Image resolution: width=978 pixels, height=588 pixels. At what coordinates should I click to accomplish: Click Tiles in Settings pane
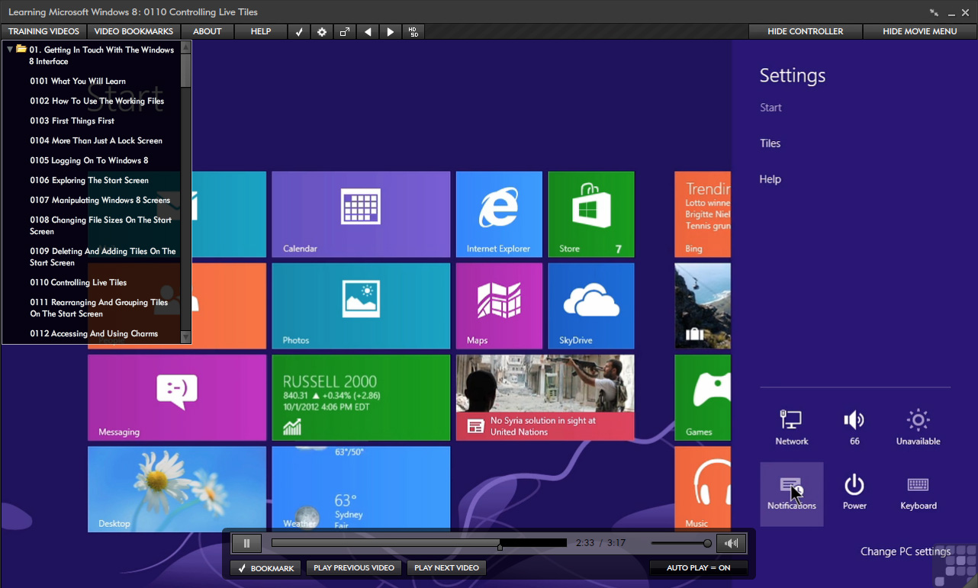point(770,143)
